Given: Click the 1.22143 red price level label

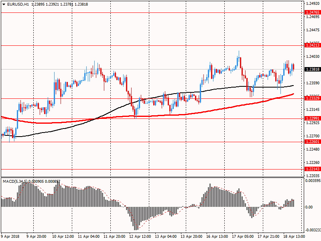Looking at the screenshot, I should pyautogui.click(x=313, y=169).
